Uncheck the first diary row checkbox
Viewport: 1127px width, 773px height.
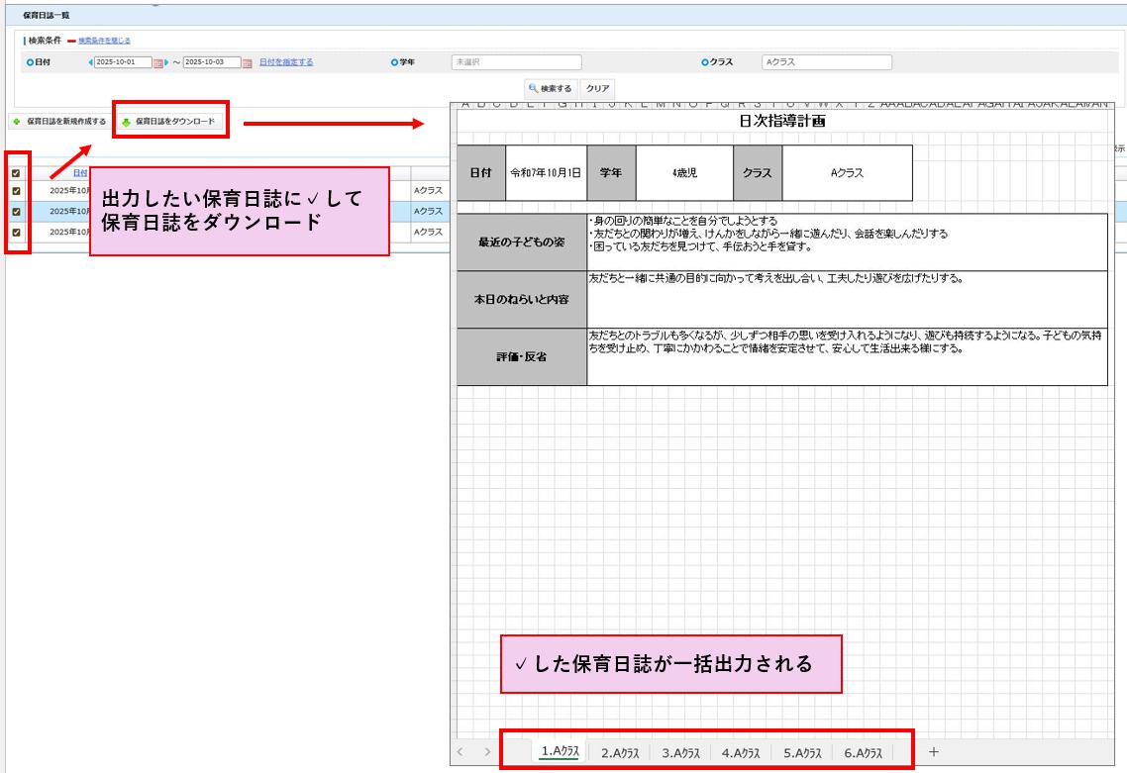16,191
